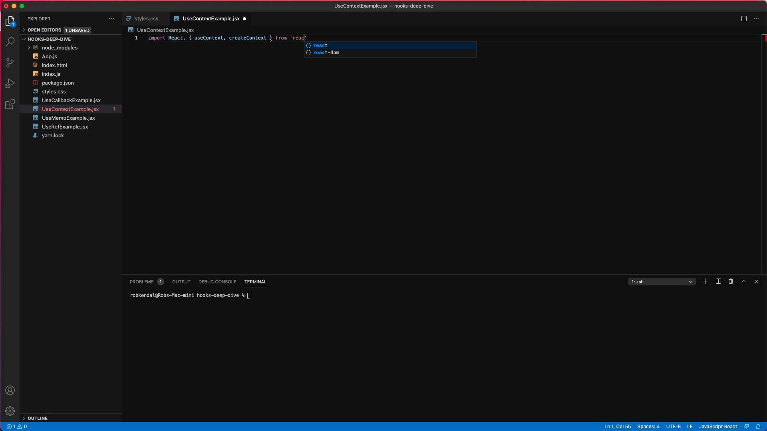
Task: Click the split editor icon top-right
Action: (x=744, y=18)
